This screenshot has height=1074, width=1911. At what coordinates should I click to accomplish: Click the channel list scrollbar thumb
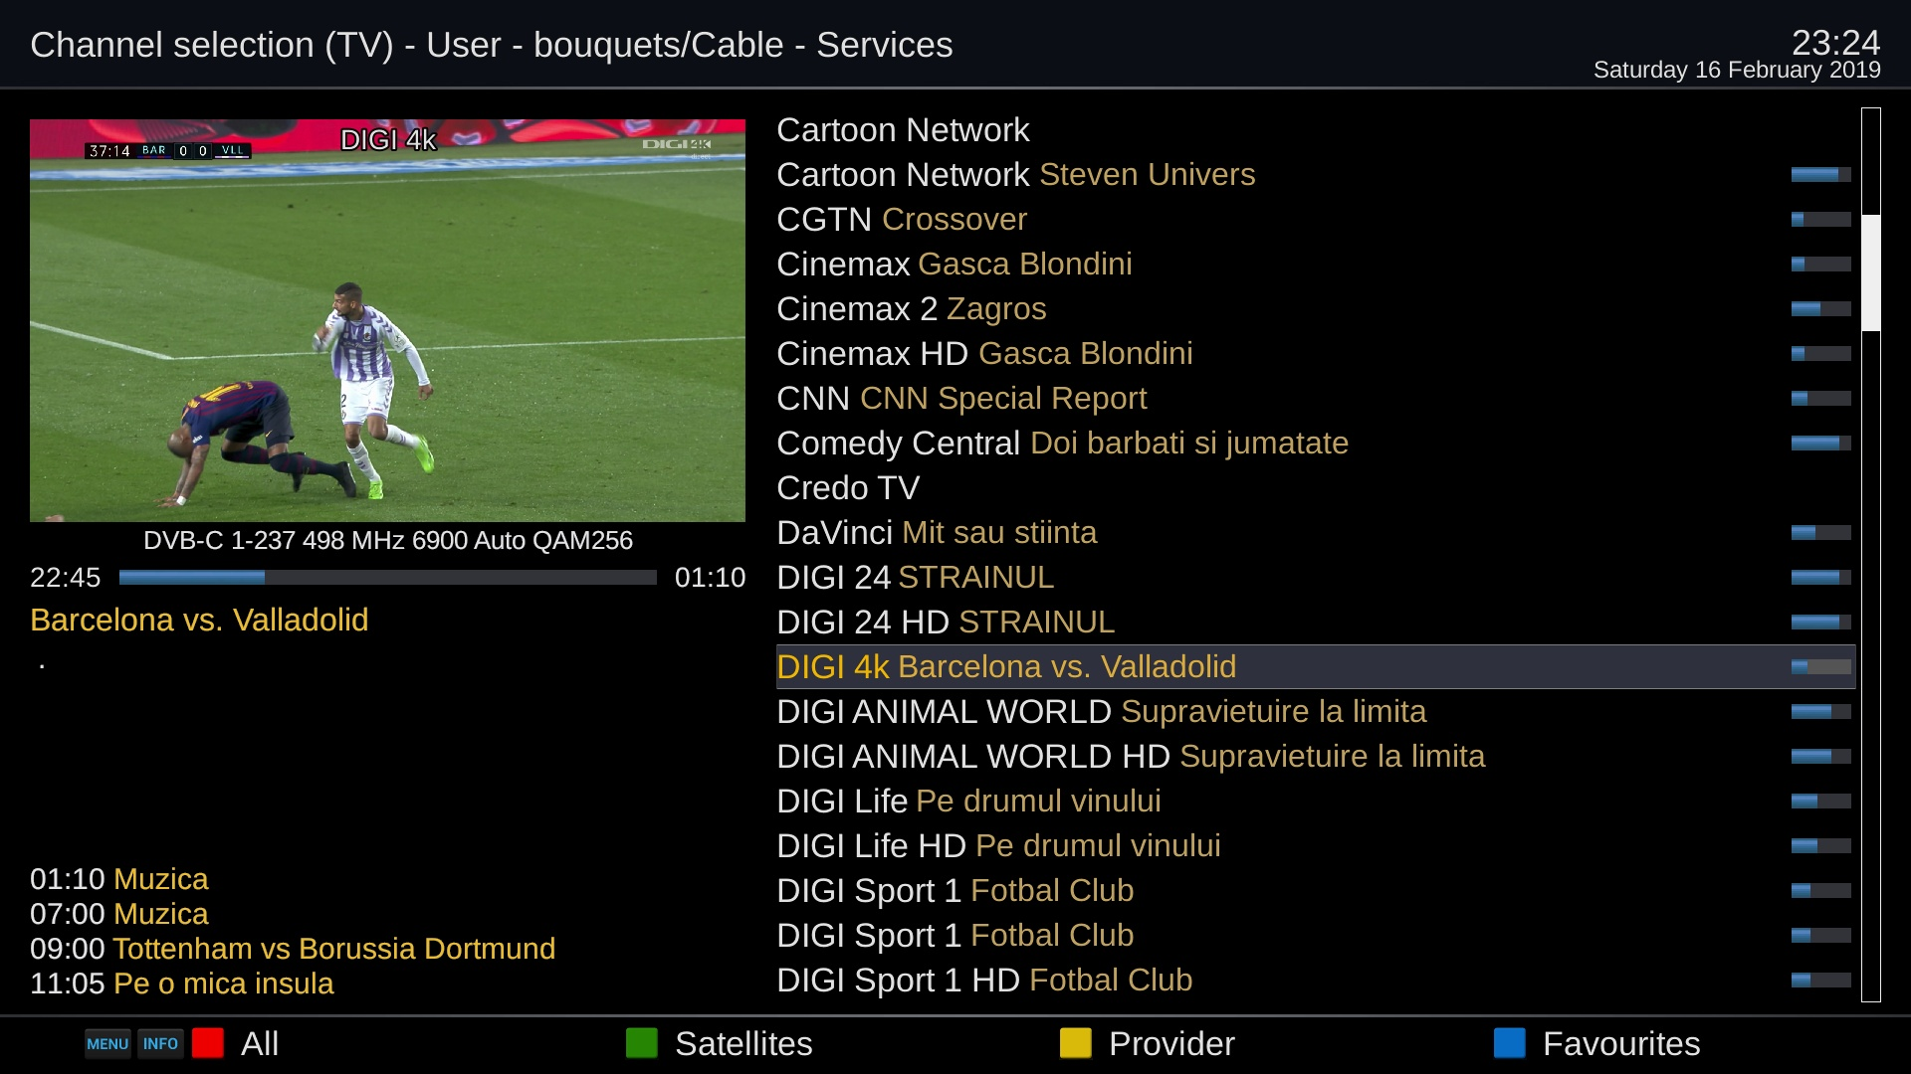point(1871,272)
